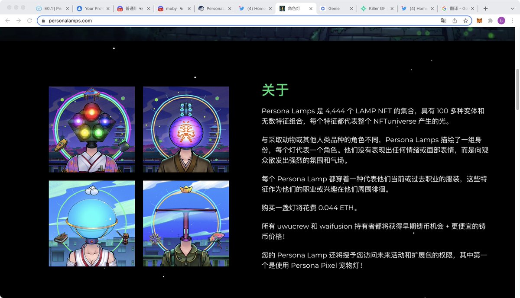Image resolution: width=520 pixels, height=298 pixels.
Task: Open the profile avatar b
Action: [x=501, y=20]
